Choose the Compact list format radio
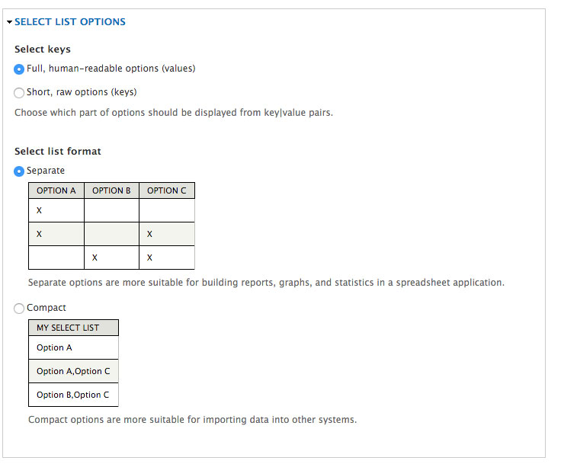This screenshot has height=464, width=561. (19, 309)
